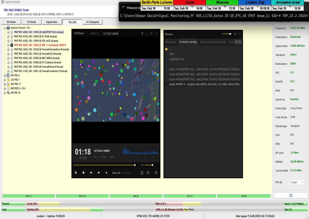Viewport: 309px width, 219px height.
Task: Click the TV icon beside TRP 1 service
Action: (12, 45)
